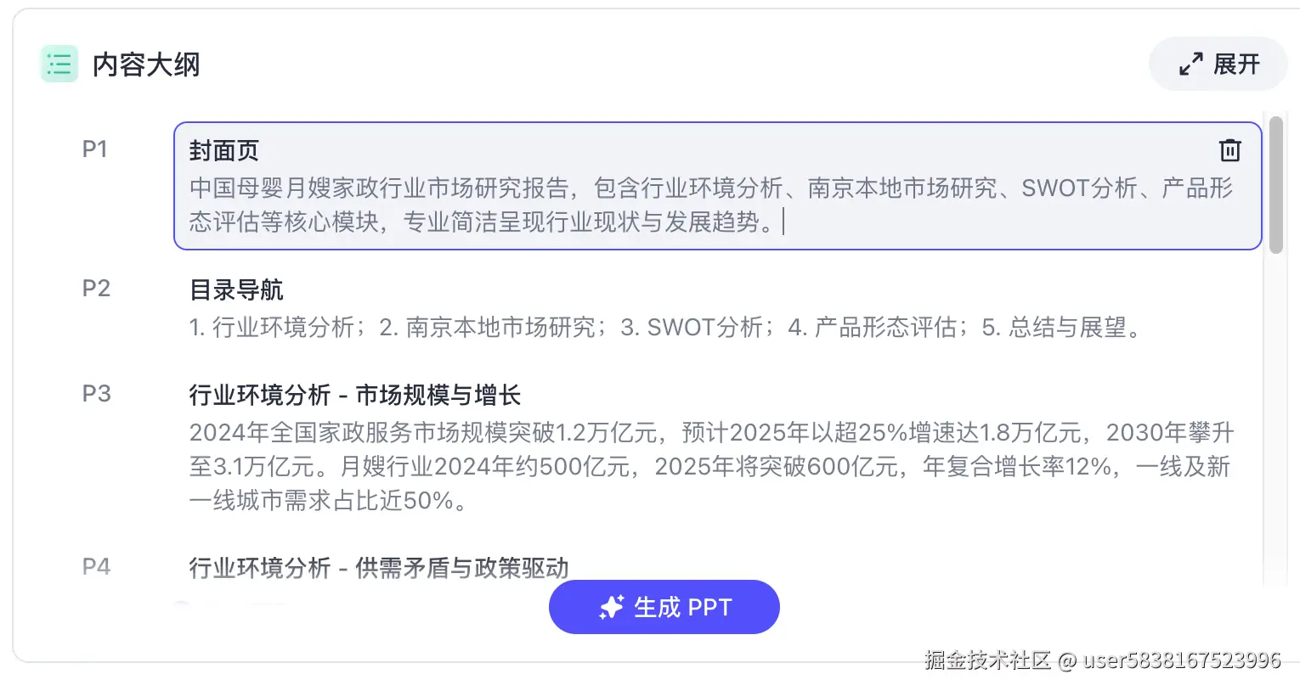
Task: Click the sparkle icon on the 生成 PPT button
Action: pos(609,606)
